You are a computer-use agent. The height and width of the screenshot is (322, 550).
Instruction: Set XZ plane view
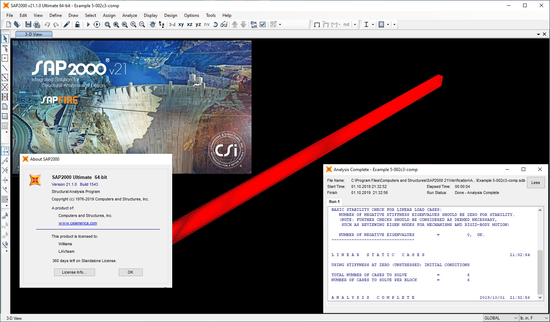point(189,24)
